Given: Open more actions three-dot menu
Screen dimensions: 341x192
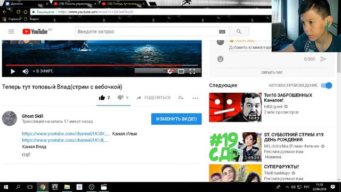Looking at the screenshot, I should (x=196, y=98).
